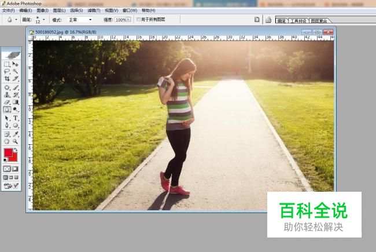The height and width of the screenshot is (252, 376).
Task: Click the icon right of the File Browser icon
Action: (268, 20)
